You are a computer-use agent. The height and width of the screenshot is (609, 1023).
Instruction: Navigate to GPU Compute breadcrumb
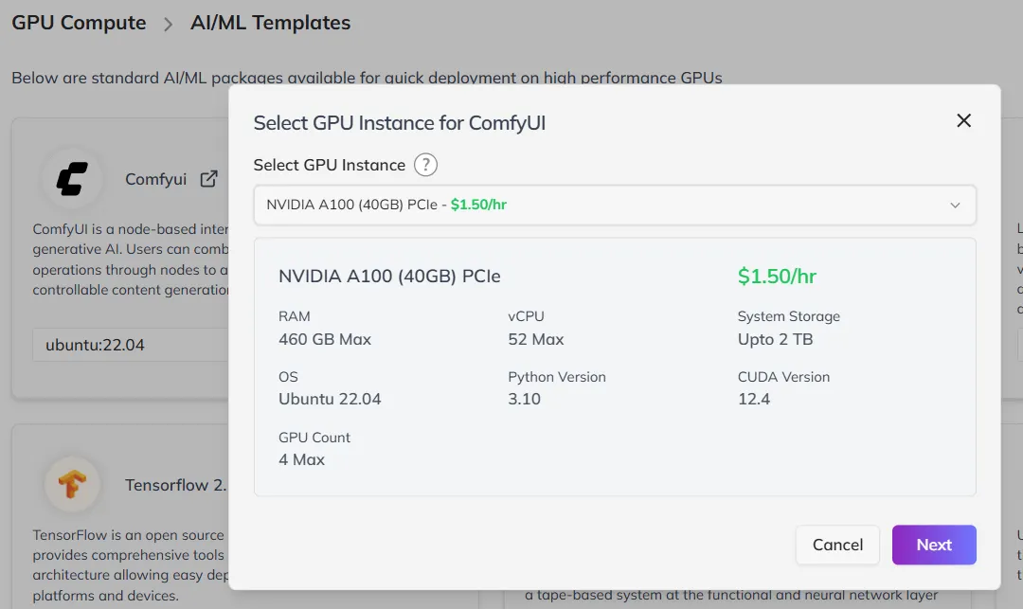[78, 22]
